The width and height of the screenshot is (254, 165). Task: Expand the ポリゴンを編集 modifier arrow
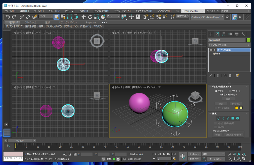coord(215,50)
